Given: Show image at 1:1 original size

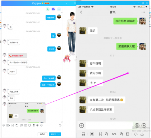Looking at the screenshot, I should coord(128,134).
